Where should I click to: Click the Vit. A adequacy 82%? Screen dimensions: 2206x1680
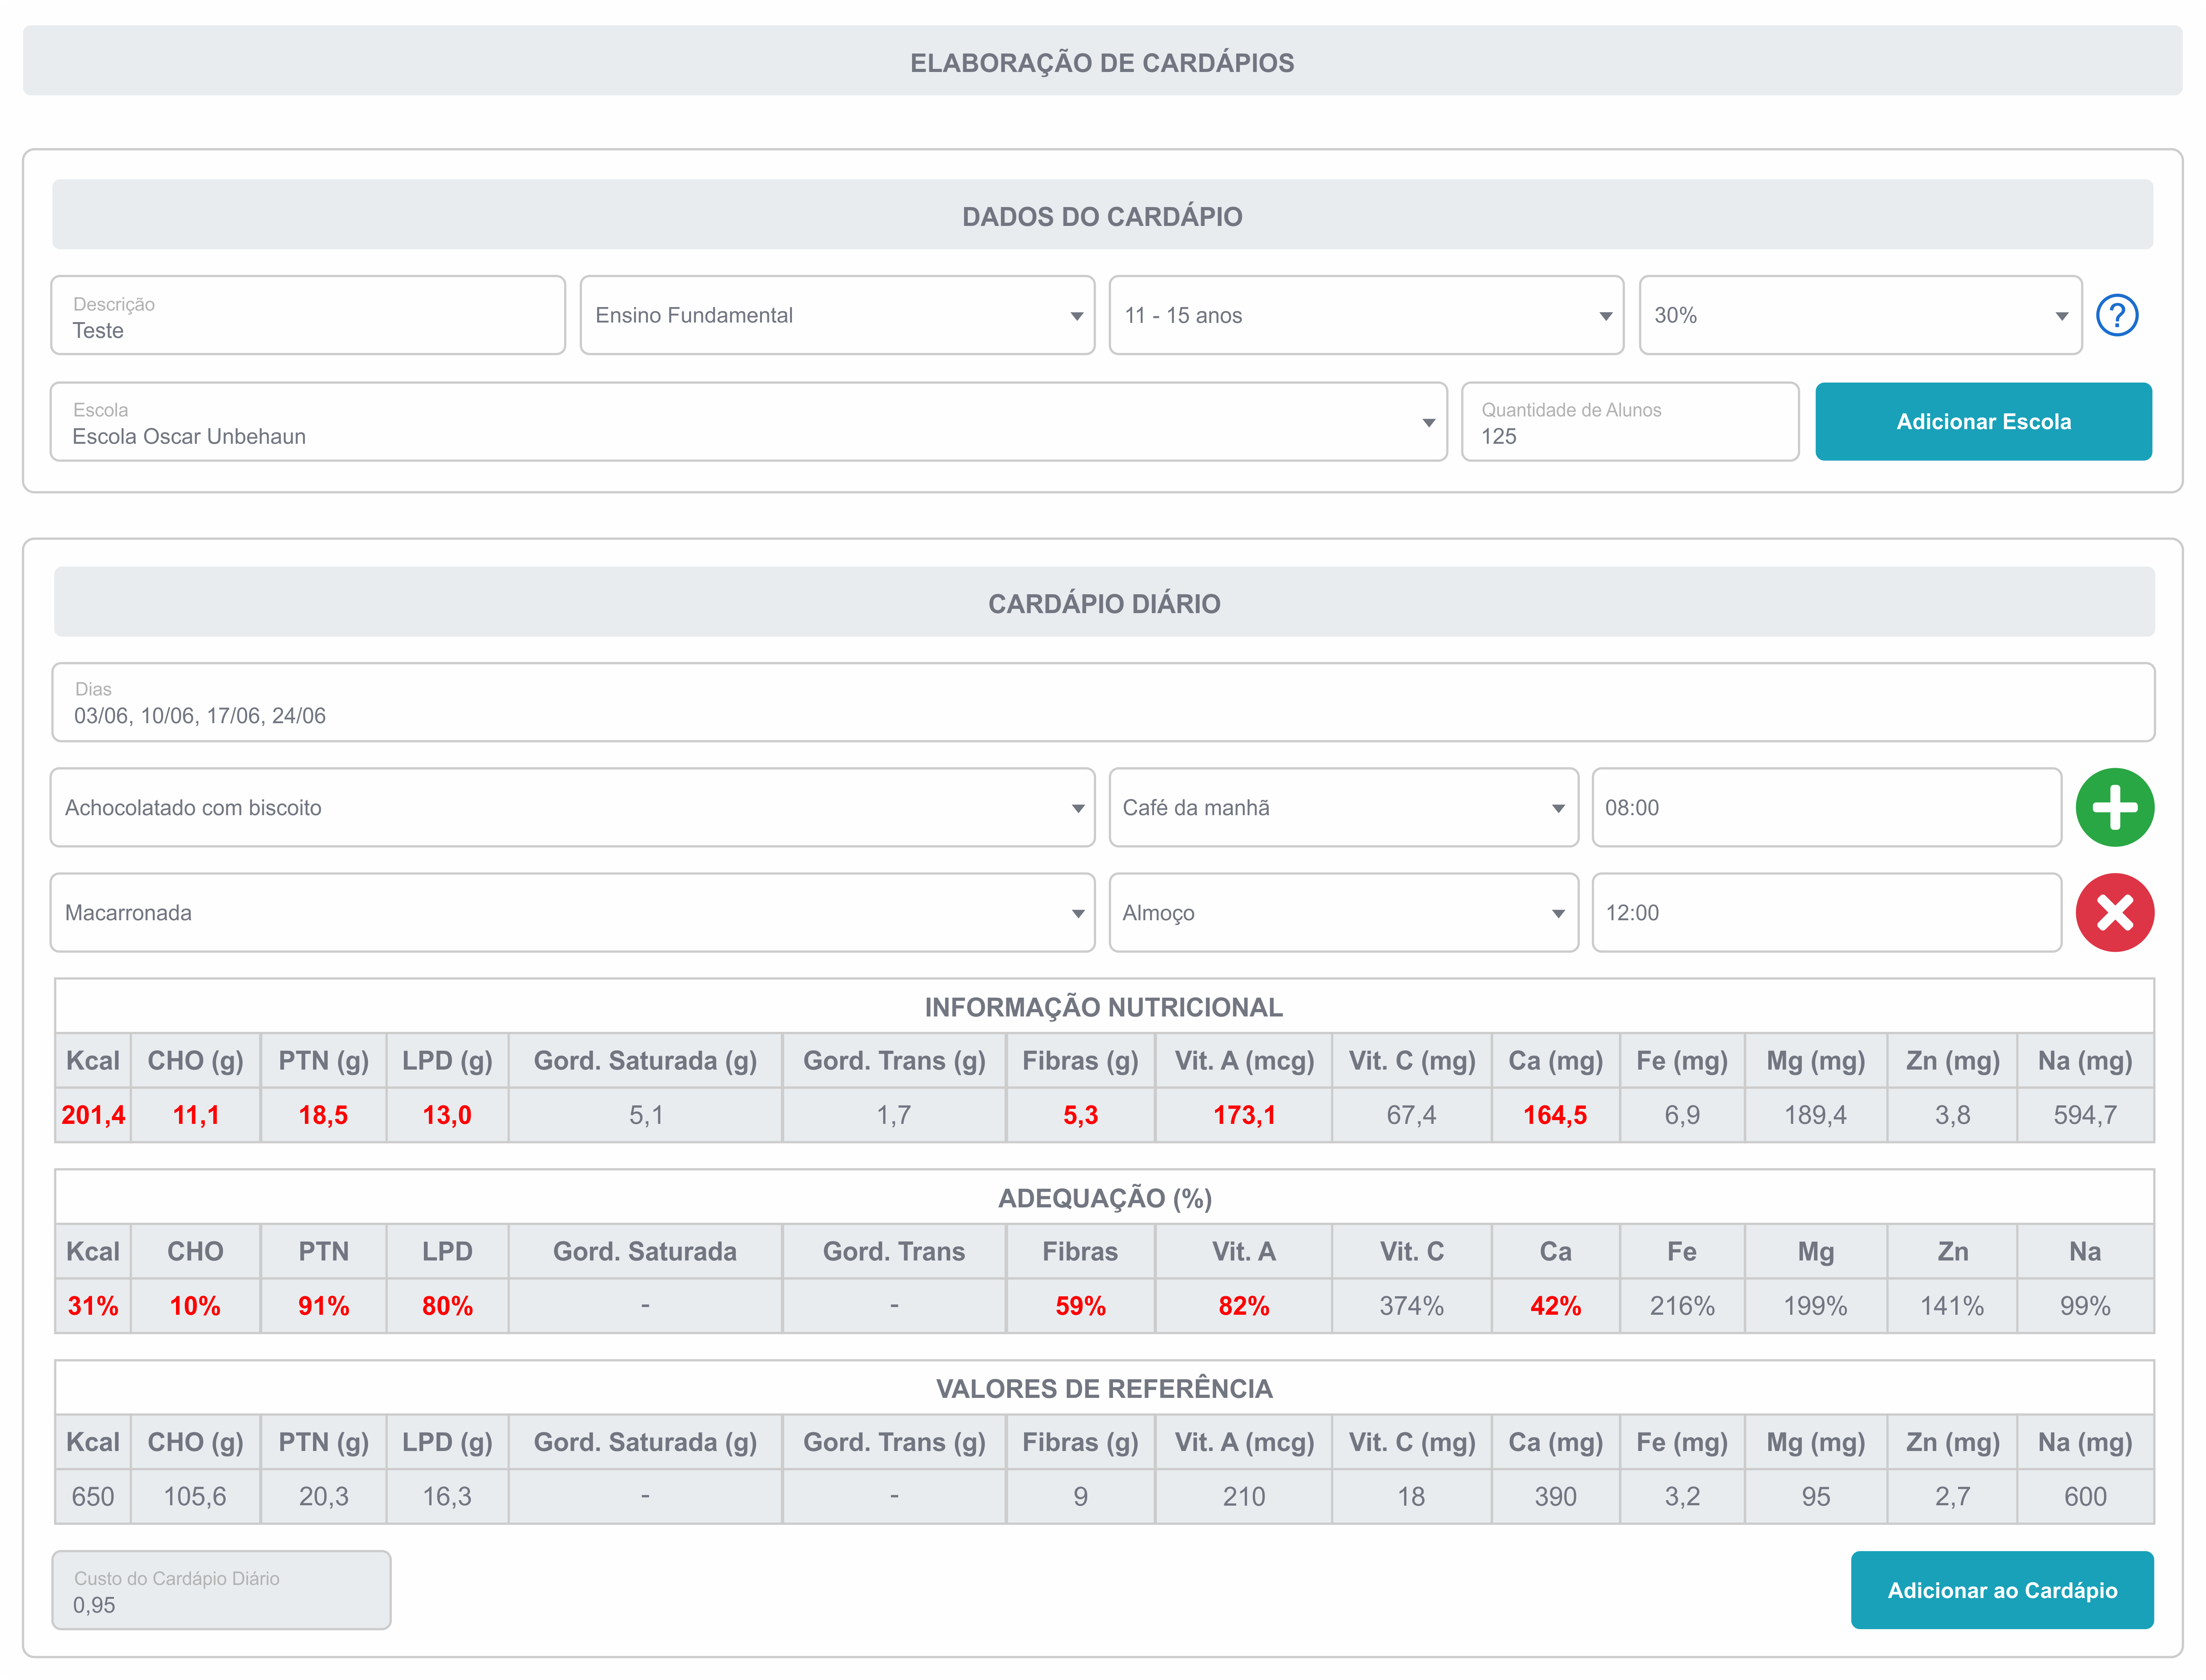coord(1244,1305)
